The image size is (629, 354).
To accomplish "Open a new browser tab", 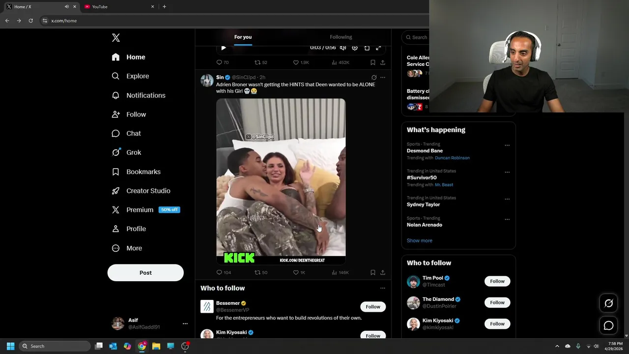I will [164, 6].
